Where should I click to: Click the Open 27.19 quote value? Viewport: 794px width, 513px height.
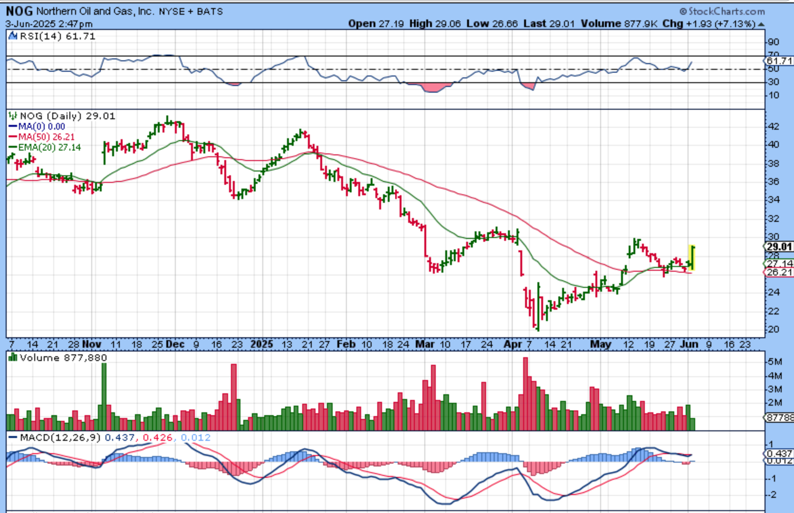tap(376, 24)
